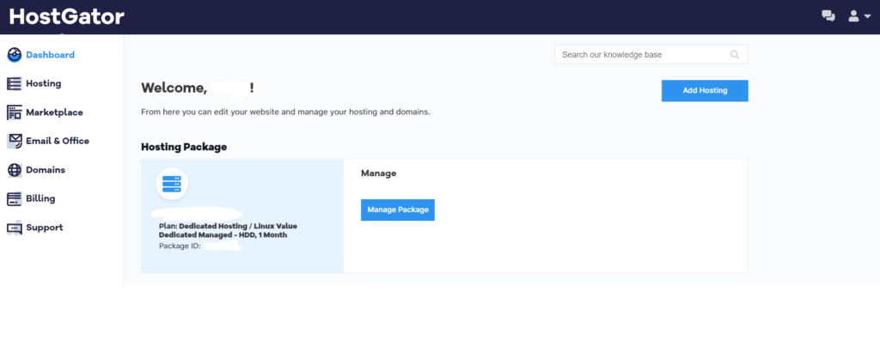Open the chat messages icon
Viewport: 880px width, 340px height.
(828, 16)
